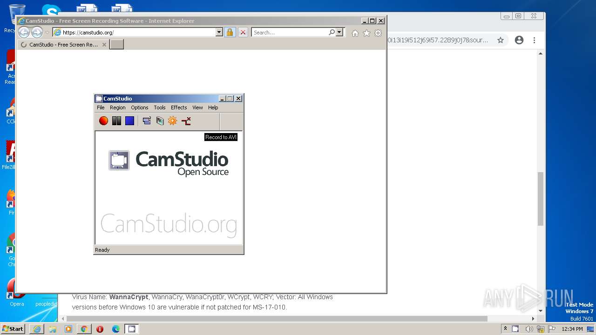Click Internet Explorer forward button
Image resolution: width=596 pixels, height=335 pixels.
click(x=37, y=32)
